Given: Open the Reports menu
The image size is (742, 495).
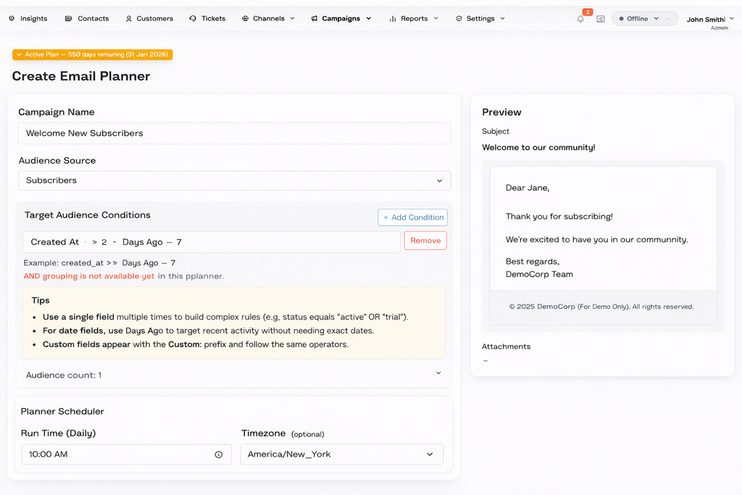Looking at the screenshot, I should click(414, 19).
